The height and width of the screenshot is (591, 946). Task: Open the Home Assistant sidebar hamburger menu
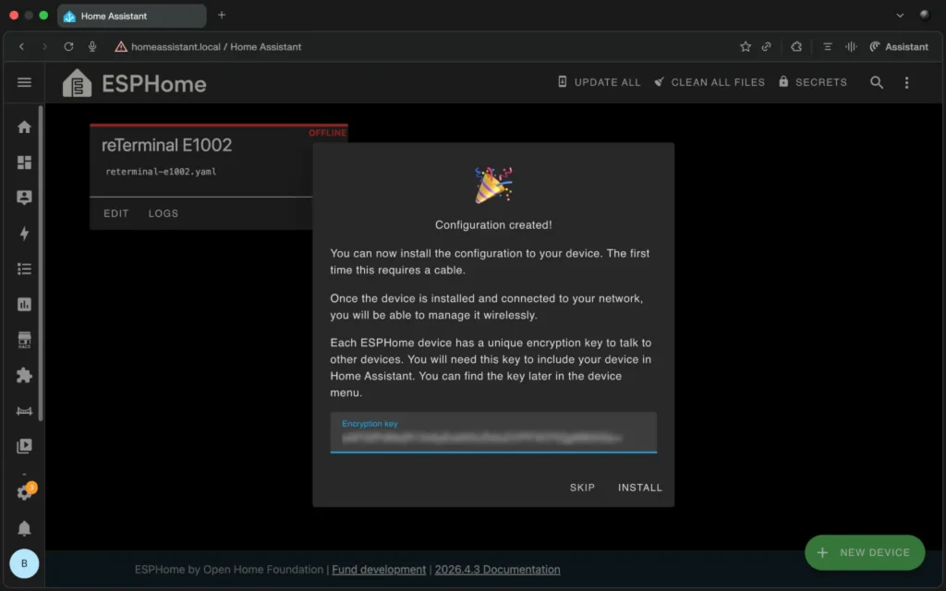coord(24,82)
